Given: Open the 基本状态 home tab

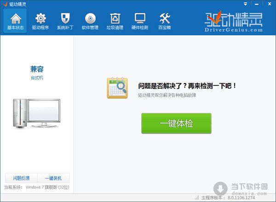Looking at the screenshot, I should 15,21.
